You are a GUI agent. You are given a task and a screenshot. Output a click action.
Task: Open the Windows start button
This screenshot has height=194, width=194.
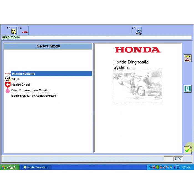(x=10, y=167)
